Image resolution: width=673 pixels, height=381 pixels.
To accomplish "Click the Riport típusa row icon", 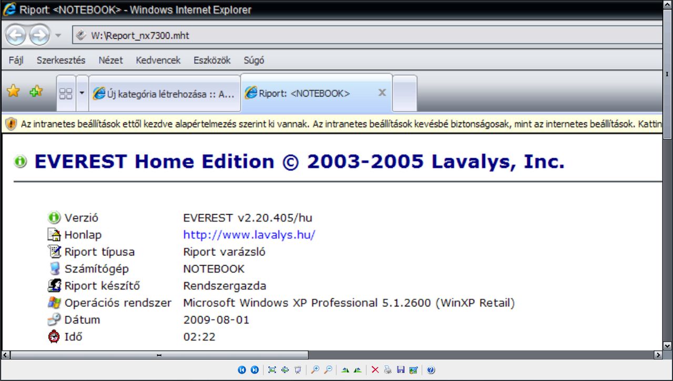I will pyautogui.click(x=54, y=252).
